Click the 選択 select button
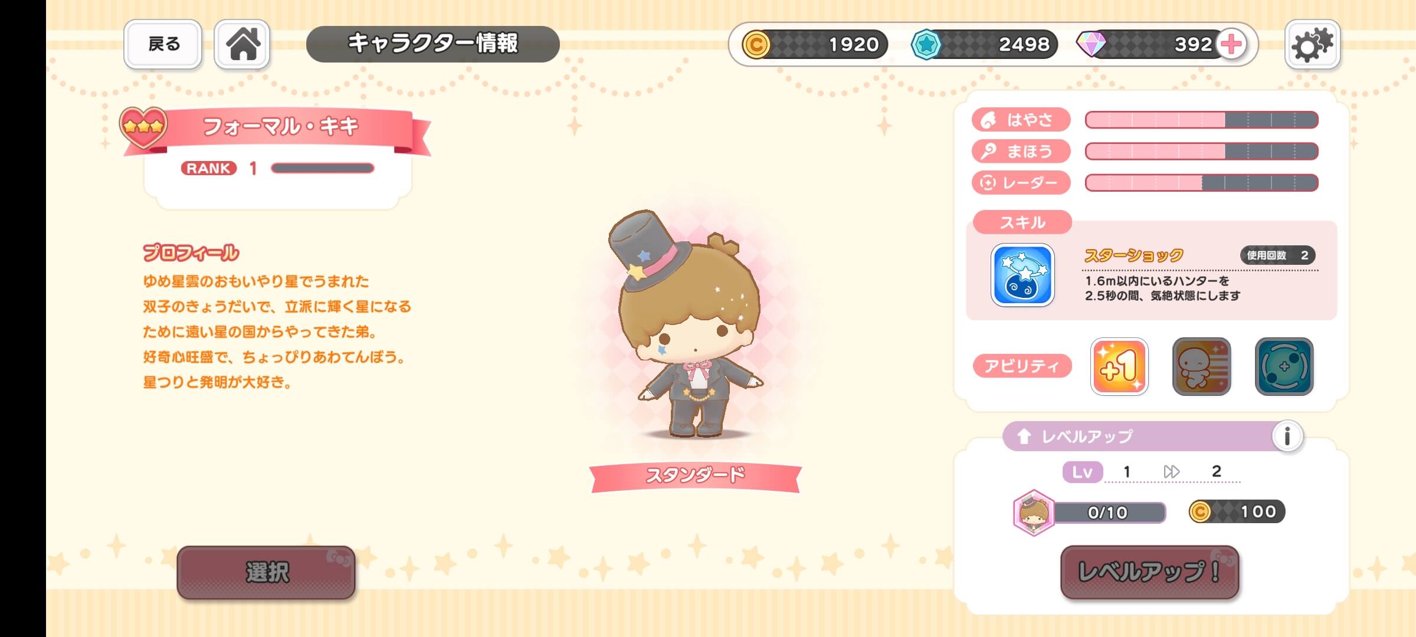The height and width of the screenshot is (637, 1416). 266,572
